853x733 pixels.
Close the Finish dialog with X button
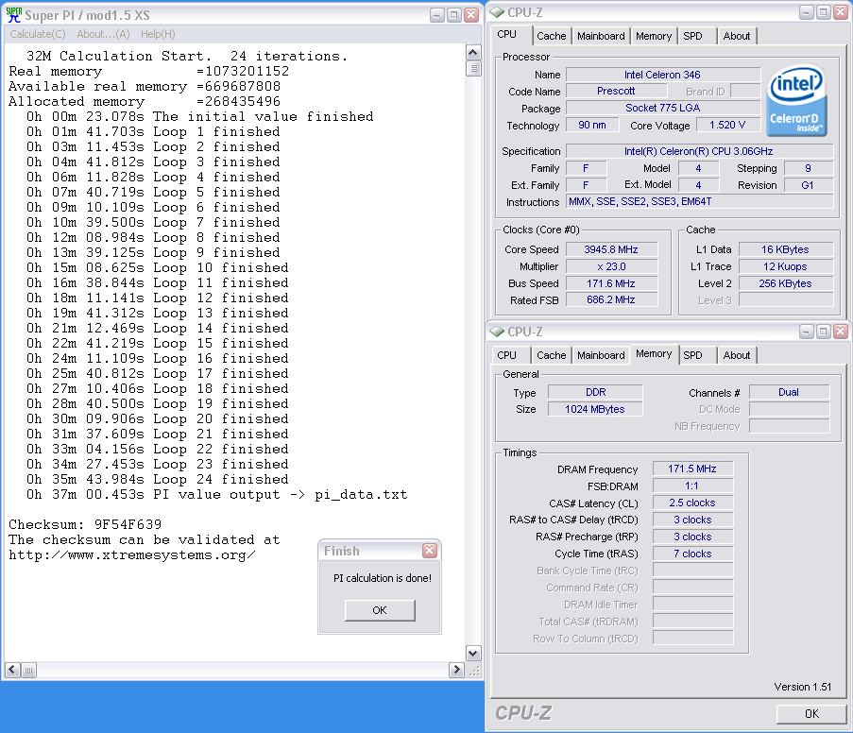click(x=429, y=551)
